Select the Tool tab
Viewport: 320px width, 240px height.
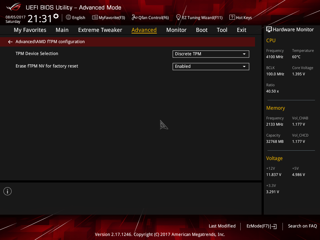222,30
